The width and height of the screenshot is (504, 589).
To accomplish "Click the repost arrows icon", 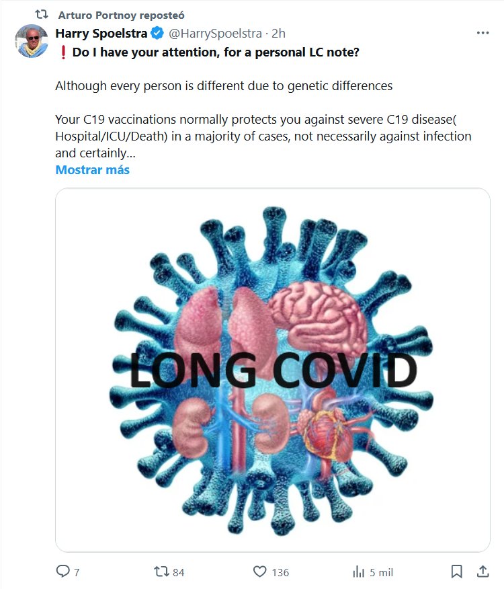I will click(161, 572).
